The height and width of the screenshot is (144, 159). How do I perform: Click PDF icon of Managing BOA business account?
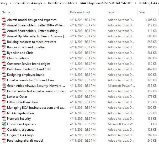pos(4,108)
